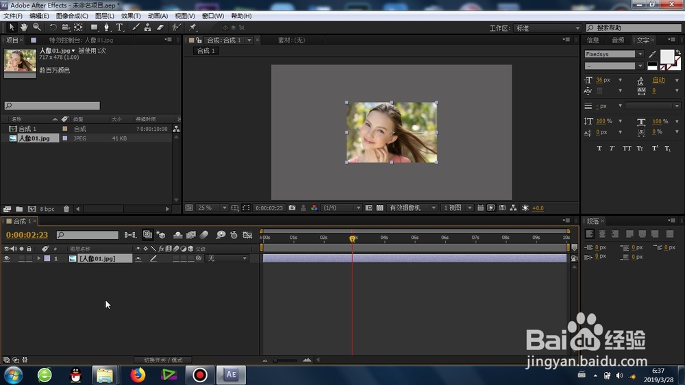This screenshot has width=685, height=385.
Task: Click 切换开关 / 模式 button
Action: [164, 360]
